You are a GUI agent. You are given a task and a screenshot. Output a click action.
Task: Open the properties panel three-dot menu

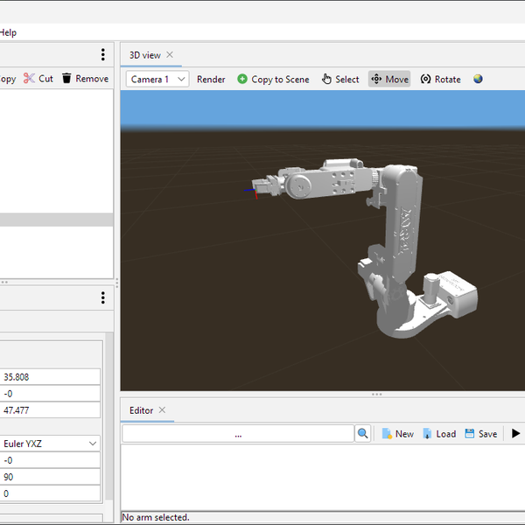pyautogui.click(x=102, y=298)
